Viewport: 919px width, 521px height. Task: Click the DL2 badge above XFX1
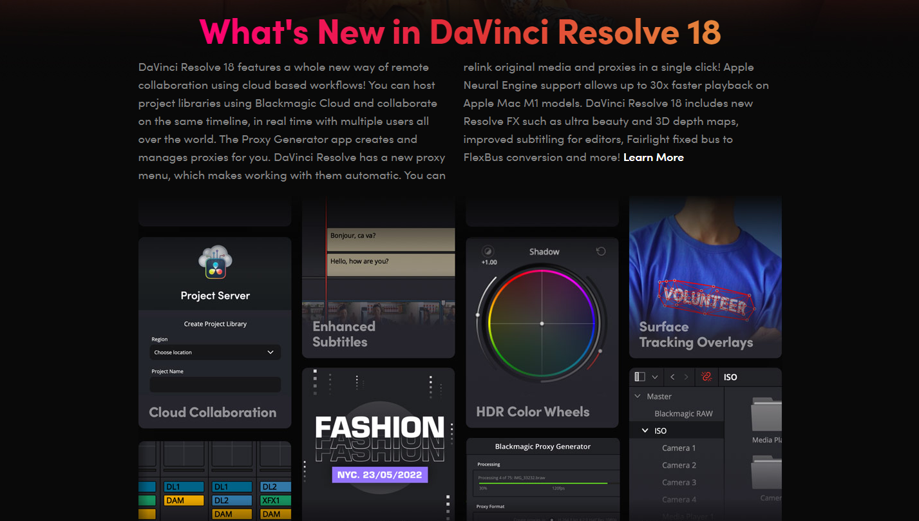[275, 487]
